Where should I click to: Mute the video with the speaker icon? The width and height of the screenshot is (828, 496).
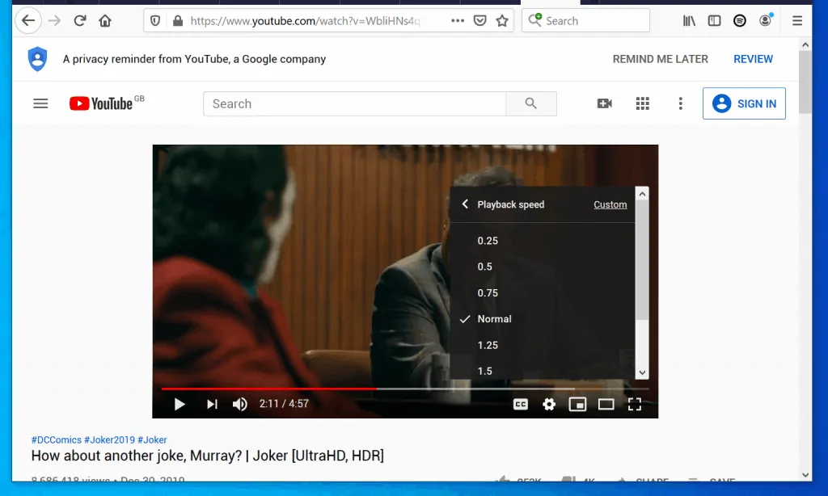point(239,404)
